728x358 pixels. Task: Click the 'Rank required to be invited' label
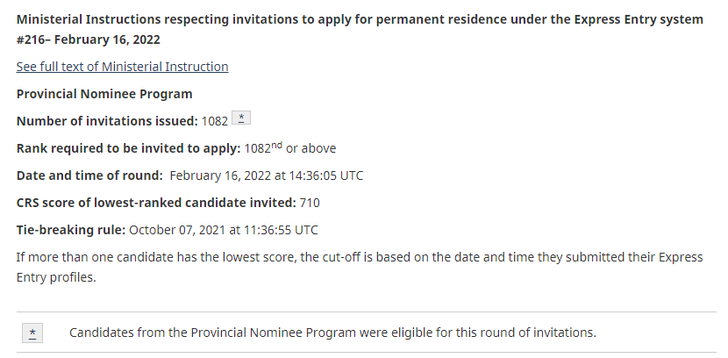[x=127, y=148]
